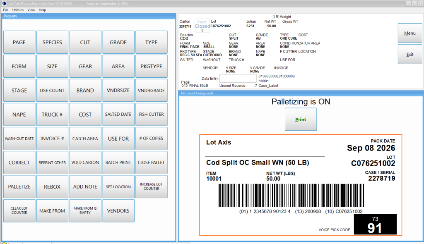Click the SET LOCATION button
Image resolution: width=424 pixels, height=244 pixels.
tap(118, 187)
